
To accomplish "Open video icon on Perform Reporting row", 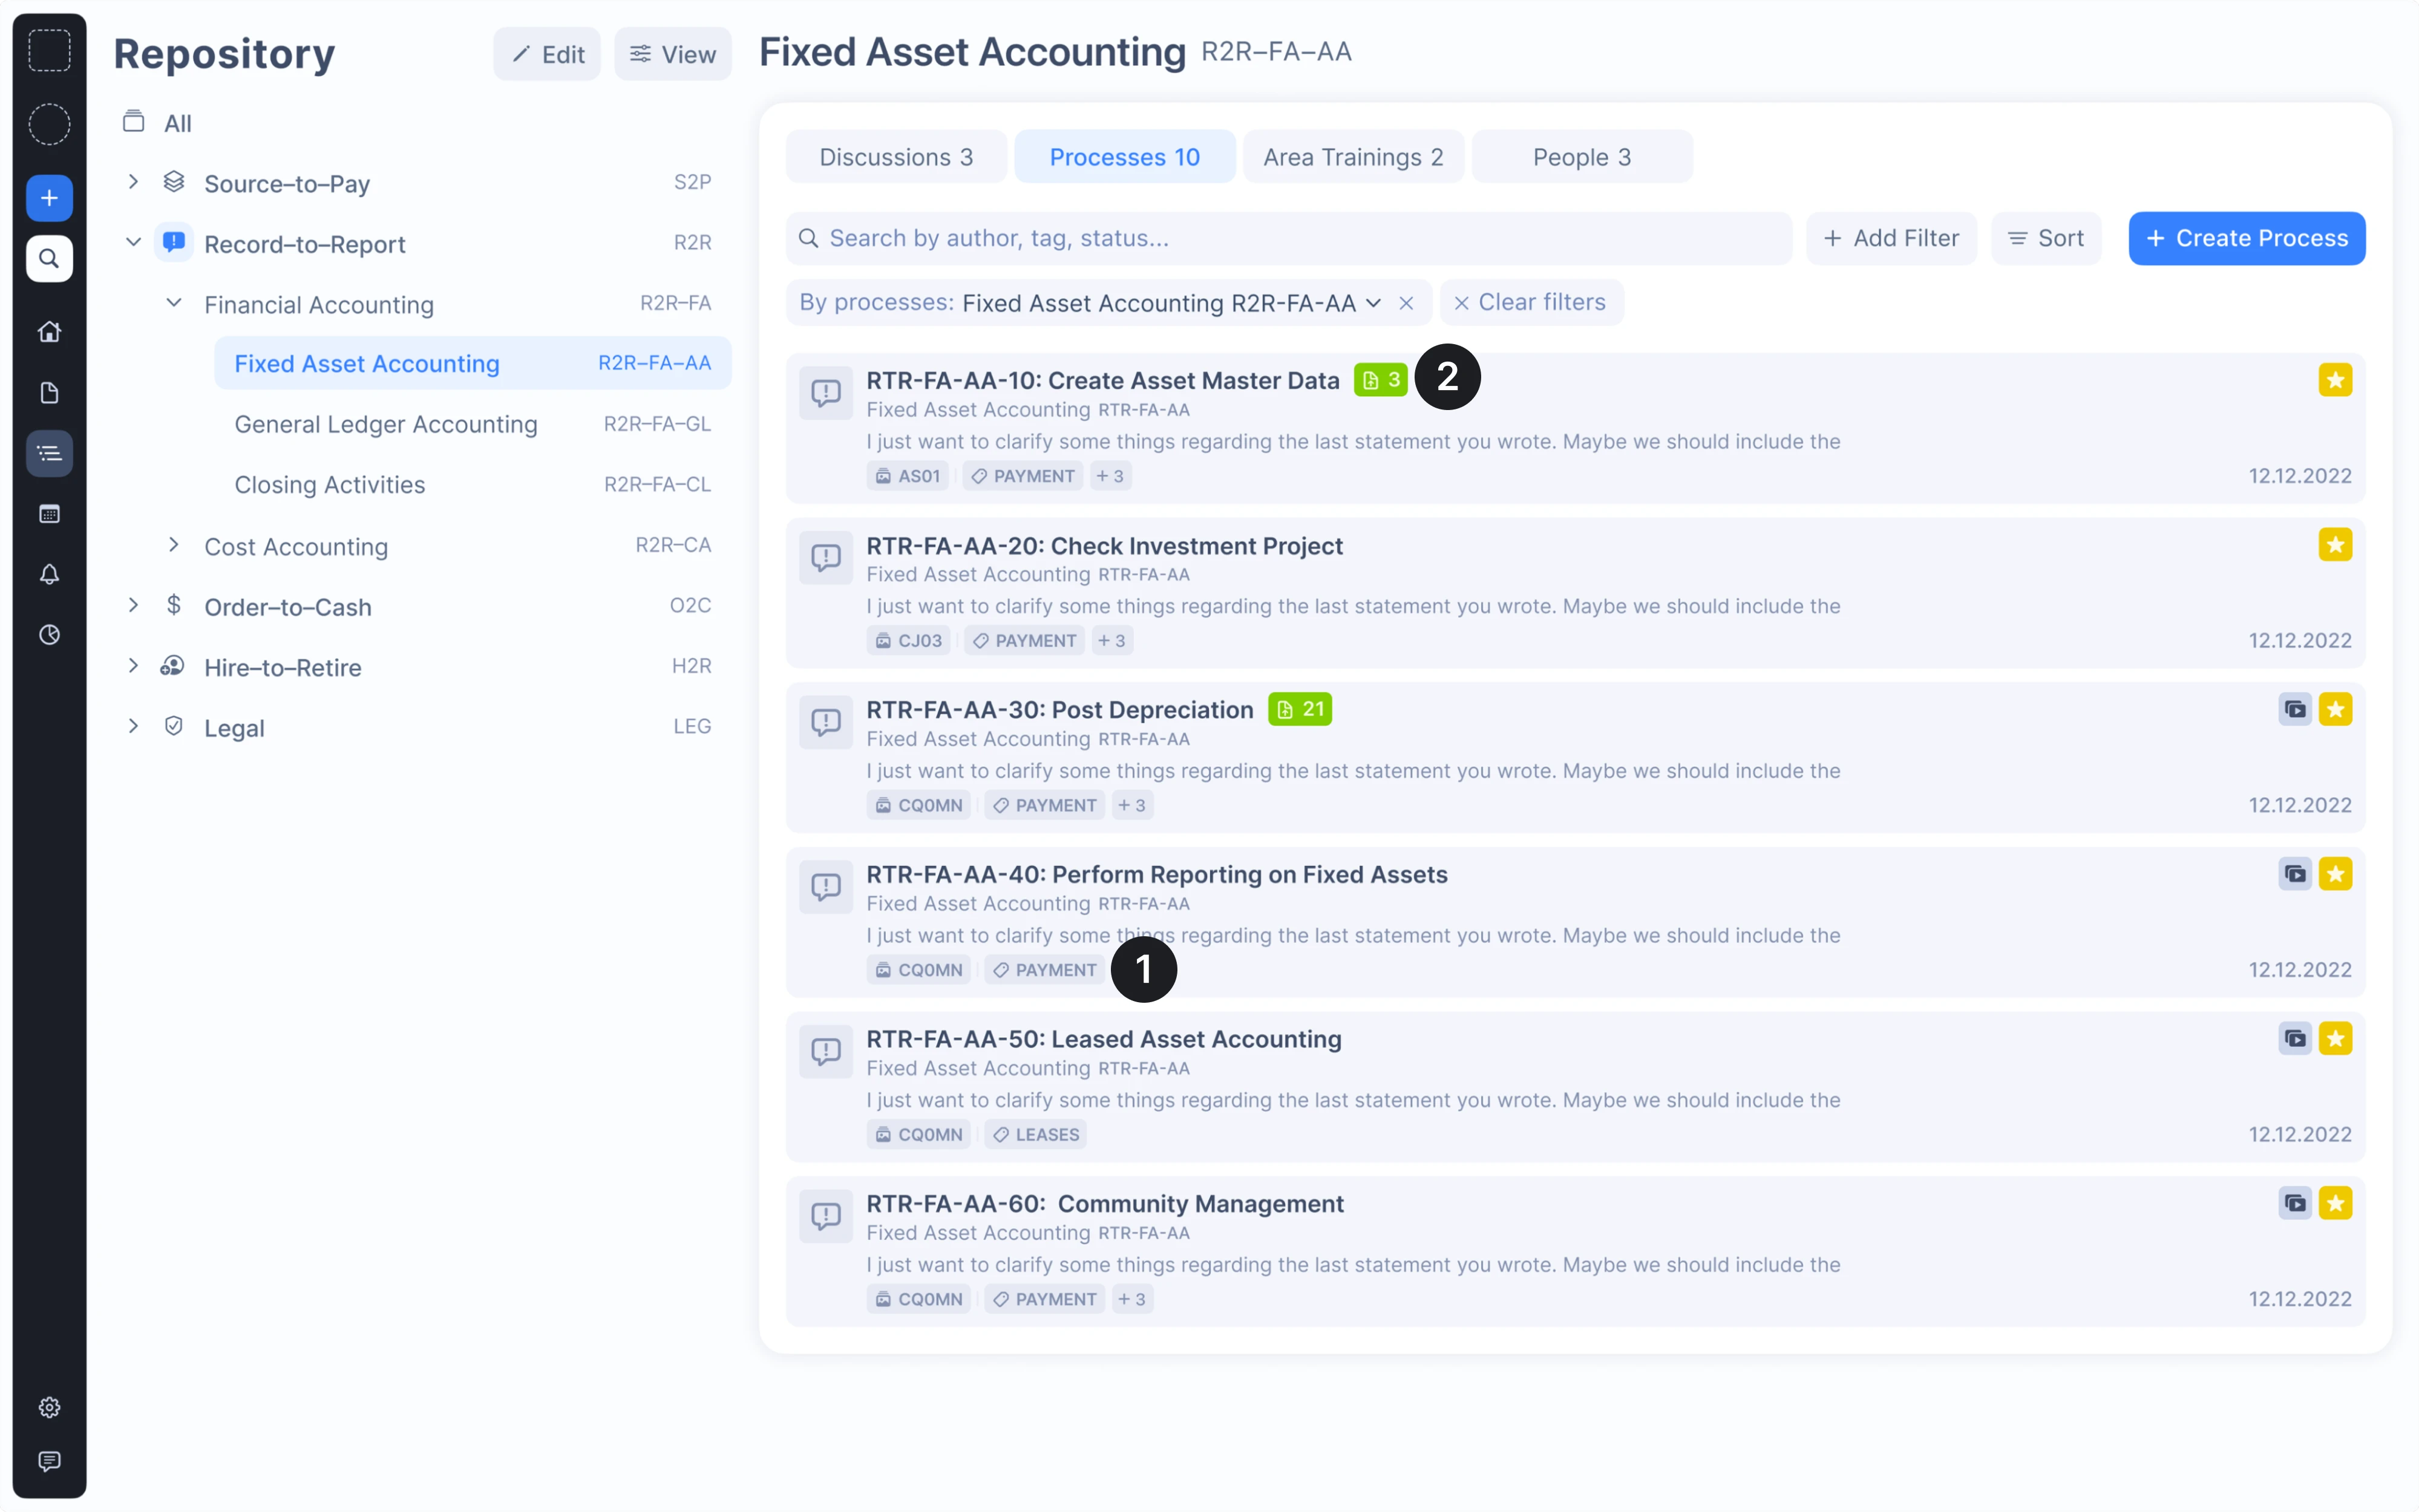I will pyautogui.click(x=2295, y=874).
